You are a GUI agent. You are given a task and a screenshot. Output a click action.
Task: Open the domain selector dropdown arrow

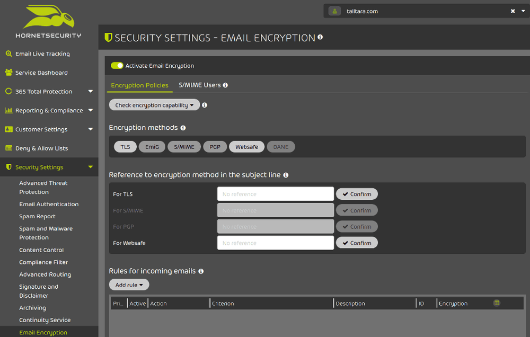[x=523, y=11]
